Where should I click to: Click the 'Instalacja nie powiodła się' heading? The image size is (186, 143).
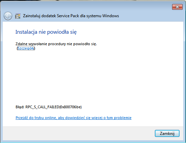[x=46, y=32]
